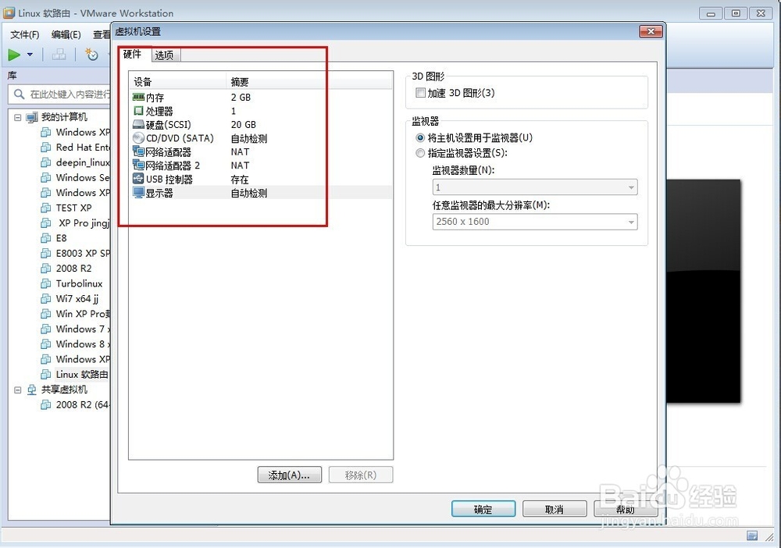Click the search magnifier icon in library
This screenshot has height=548, width=781.
pos(20,94)
